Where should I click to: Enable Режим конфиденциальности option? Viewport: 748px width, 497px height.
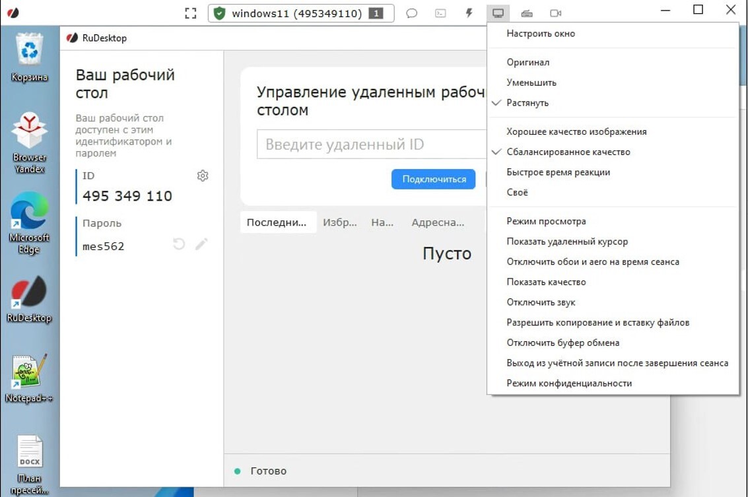(x=568, y=383)
